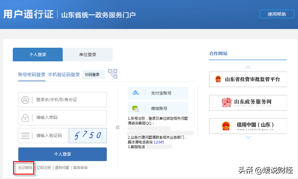Click the national emblem on 信用中国(山东)
This screenshot has width=298, height=179.
(x=226, y=126)
